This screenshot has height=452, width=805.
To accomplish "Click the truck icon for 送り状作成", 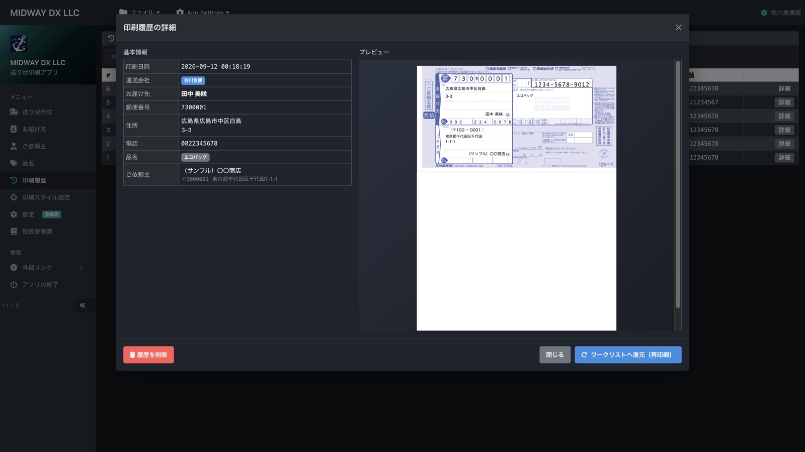I will [14, 112].
